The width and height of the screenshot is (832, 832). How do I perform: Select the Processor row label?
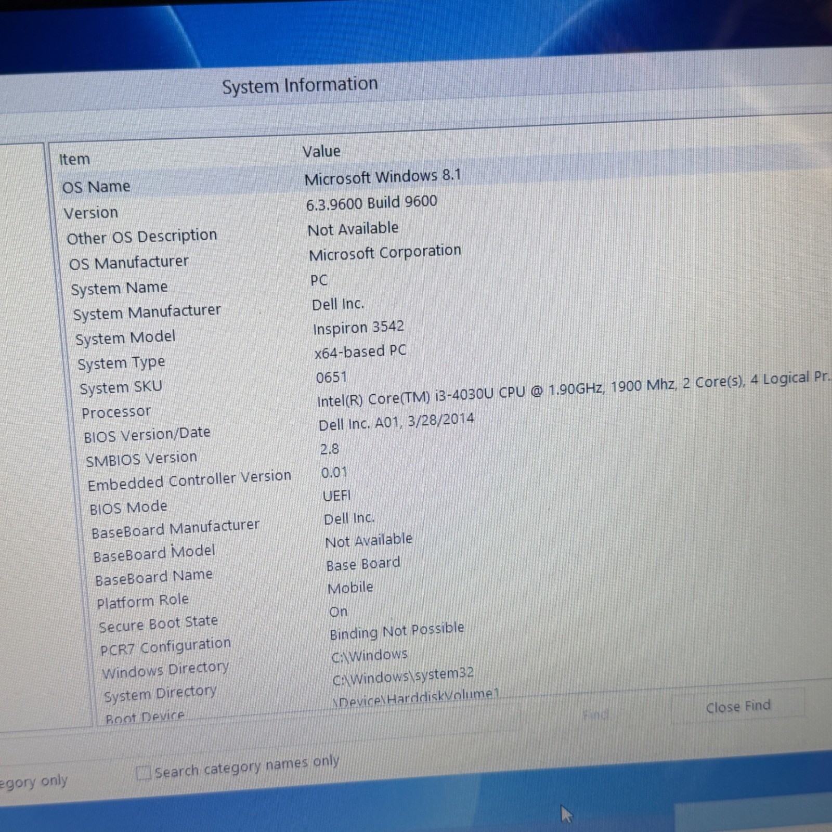click(x=116, y=412)
